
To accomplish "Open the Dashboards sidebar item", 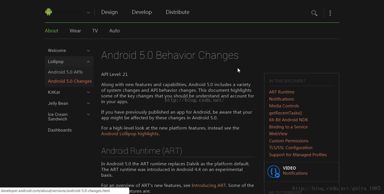I will (60, 130).
